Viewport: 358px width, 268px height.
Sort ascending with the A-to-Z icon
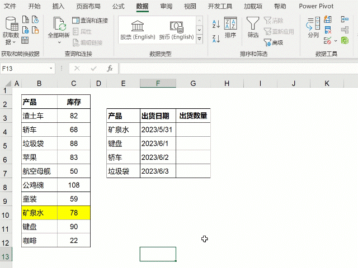point(216,24)
